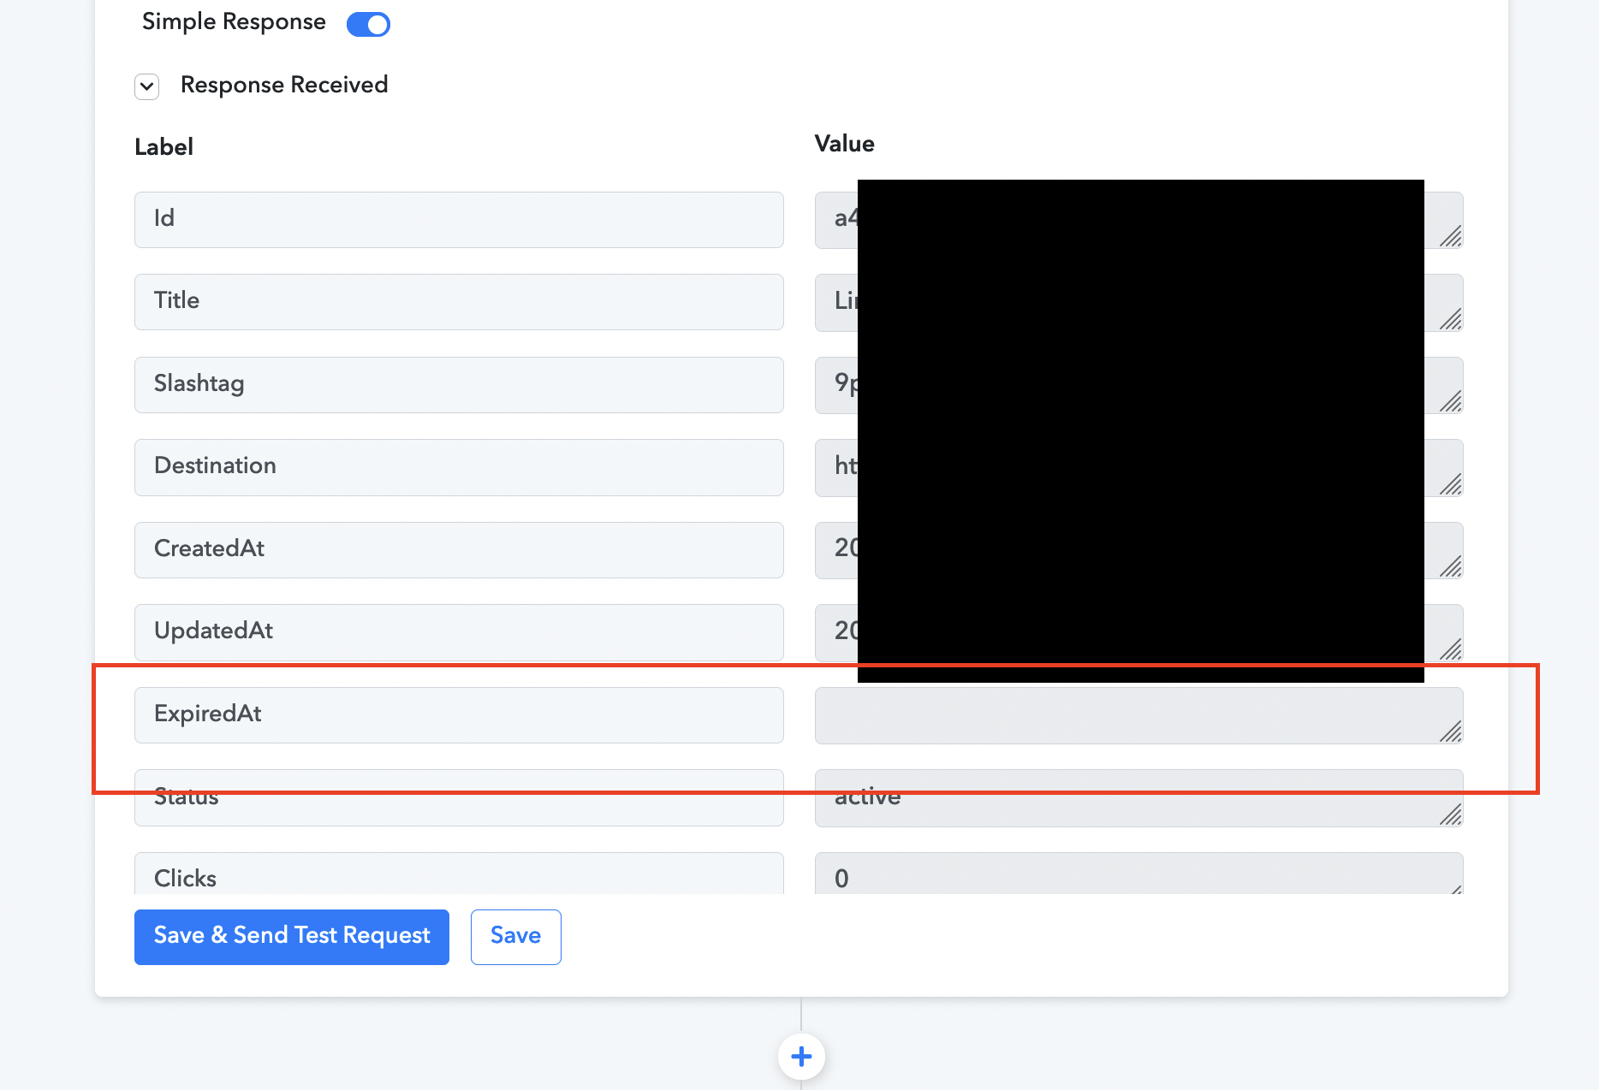Viewport: 1599px width, 1090px height.
Task: Click the Clicks label field
Action: coord(459,874)
